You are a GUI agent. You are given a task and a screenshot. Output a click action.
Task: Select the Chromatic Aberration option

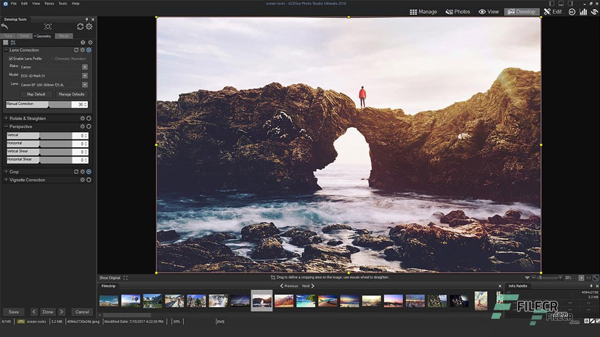(x=70, y=59)
